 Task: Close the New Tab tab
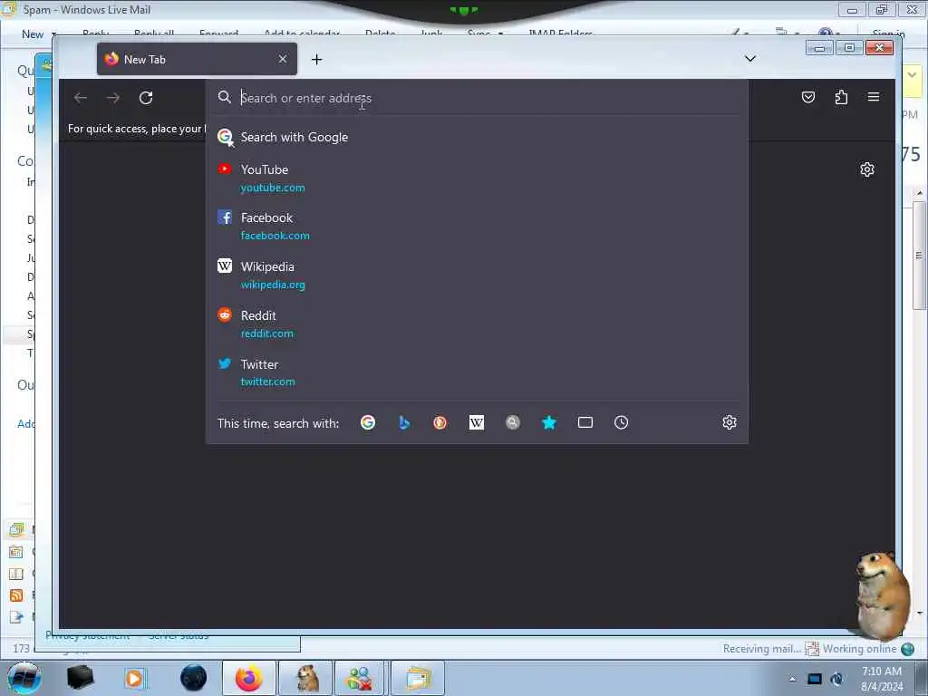pyautogui.click(x=283, y=59)
